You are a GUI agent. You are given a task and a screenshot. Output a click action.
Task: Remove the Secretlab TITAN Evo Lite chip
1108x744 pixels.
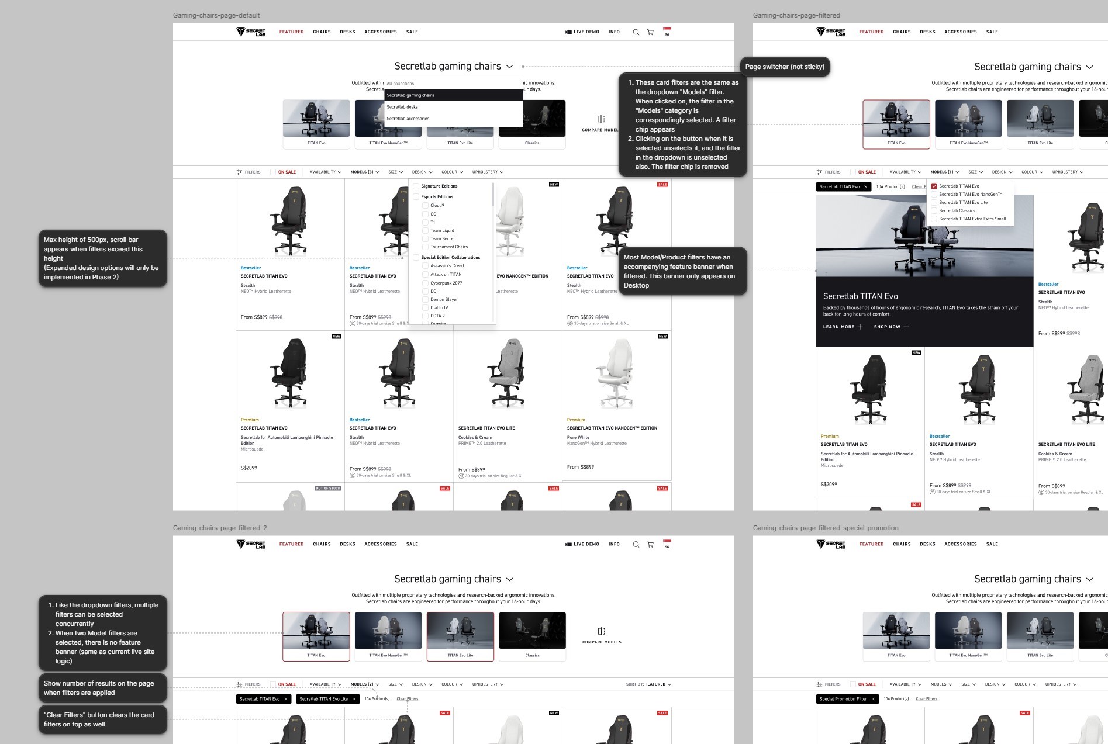[354, 699]
